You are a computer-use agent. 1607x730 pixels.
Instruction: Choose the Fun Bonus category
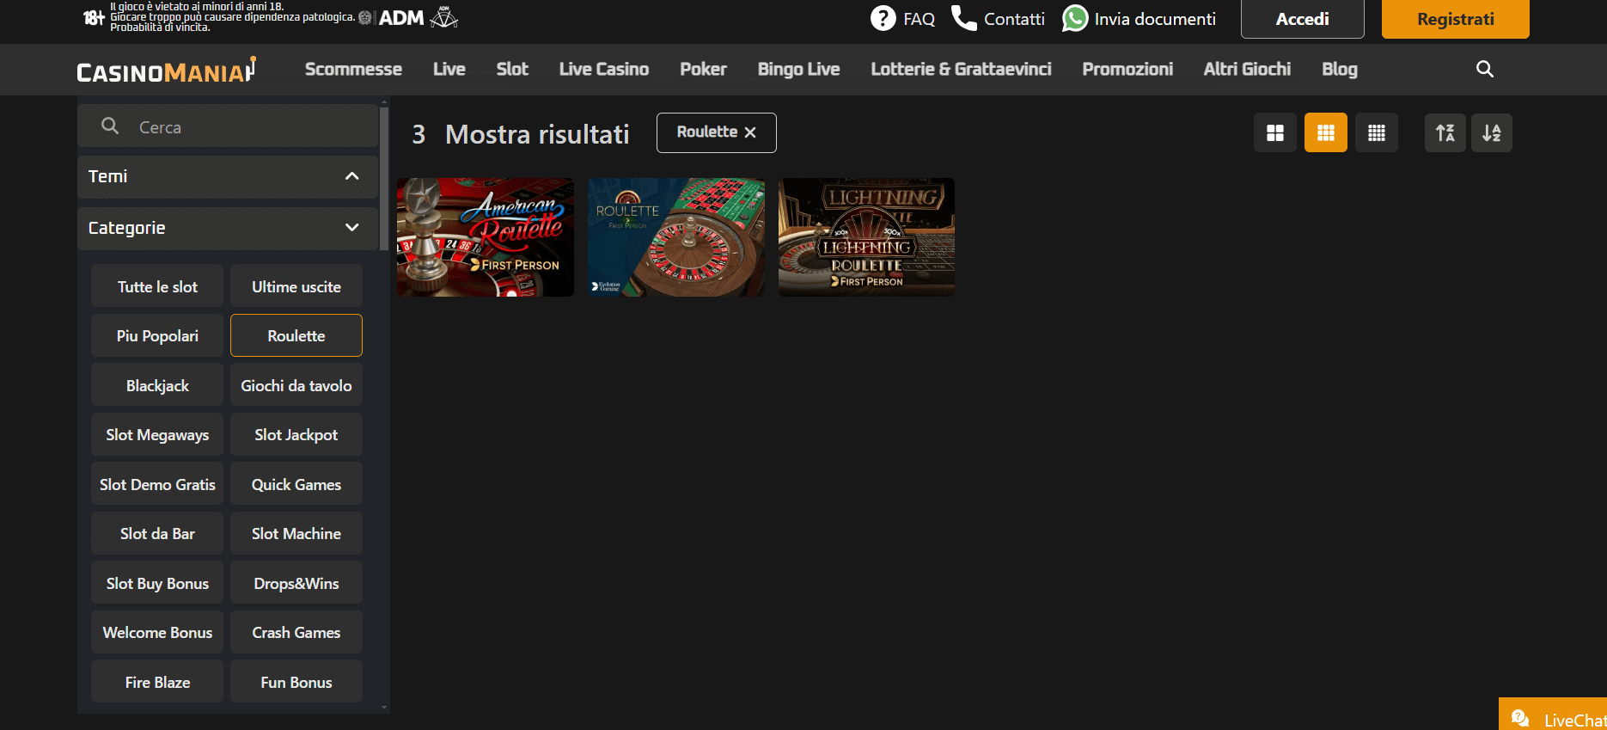click(296, 682)
